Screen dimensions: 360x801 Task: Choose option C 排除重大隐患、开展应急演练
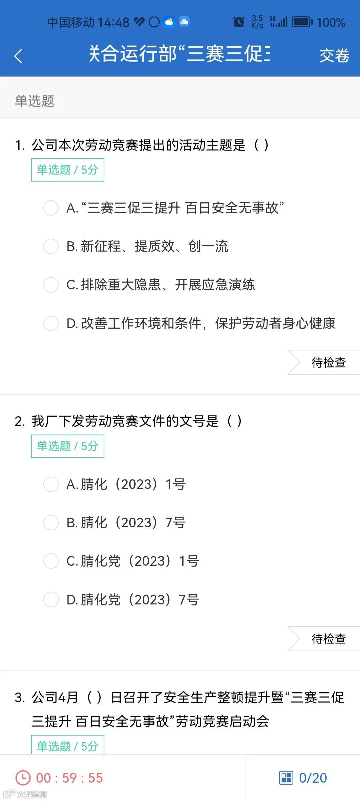click(149, 285)
